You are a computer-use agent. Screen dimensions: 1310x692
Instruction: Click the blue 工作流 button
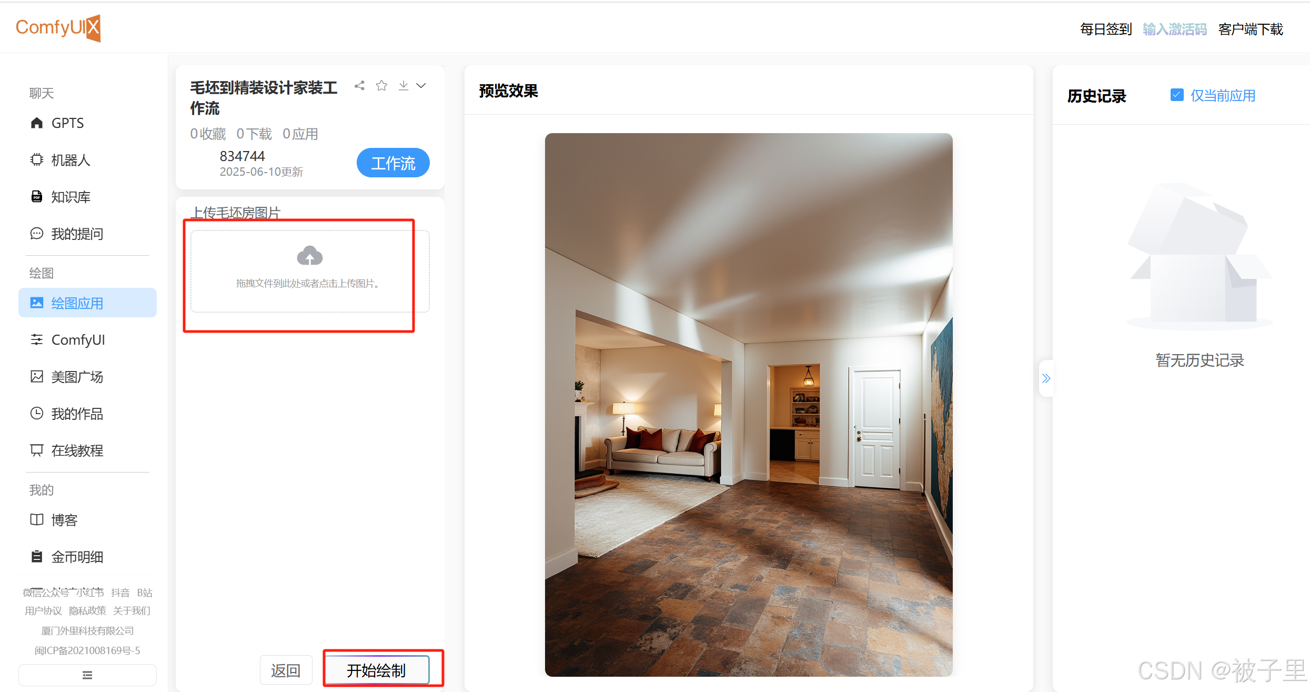pos(392,163)
